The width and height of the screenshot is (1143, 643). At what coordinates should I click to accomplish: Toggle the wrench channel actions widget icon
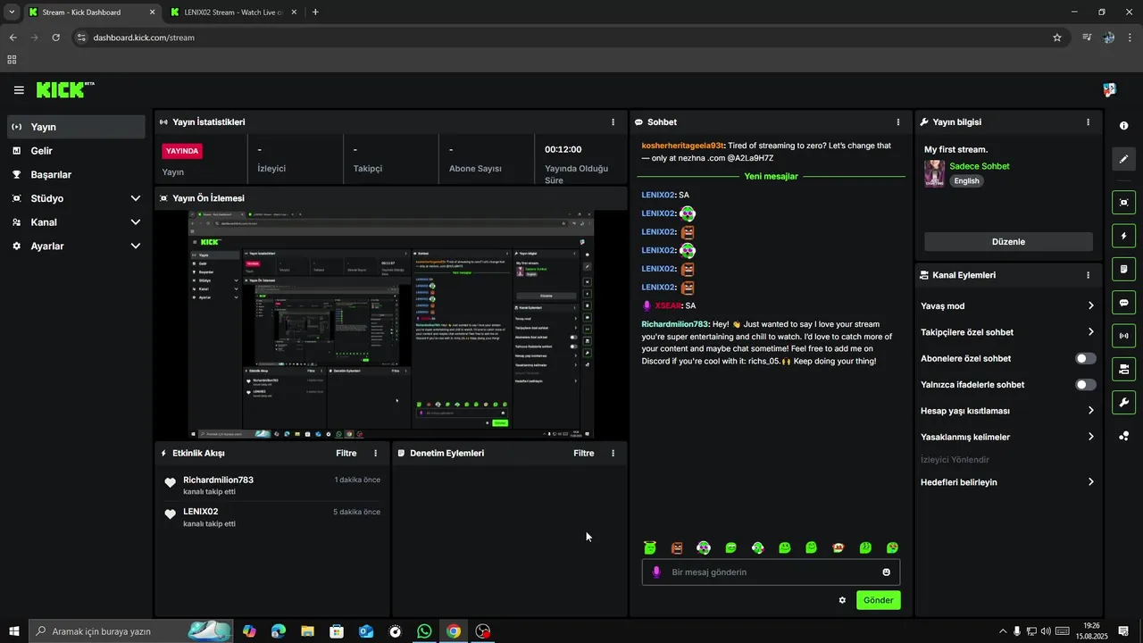[x=1123, y=402]
